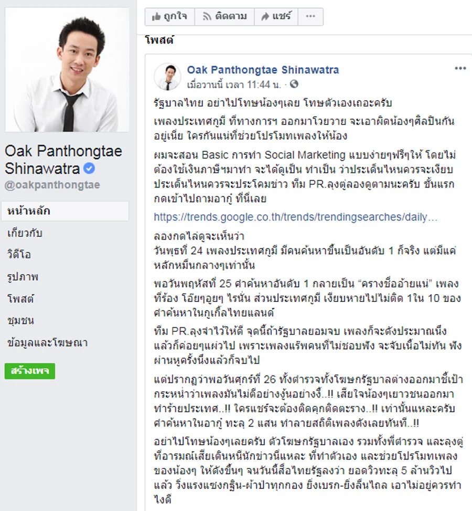The height and width of the screenshot is (511, 472).
Task: Click the RSS follow icon on ติดตาม
Action: click(207, 16)
